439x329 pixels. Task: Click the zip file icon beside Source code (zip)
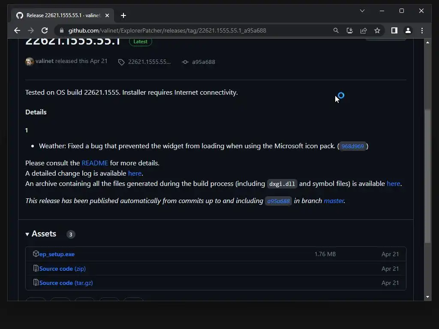pyautogui.click(x=36, y=268)
